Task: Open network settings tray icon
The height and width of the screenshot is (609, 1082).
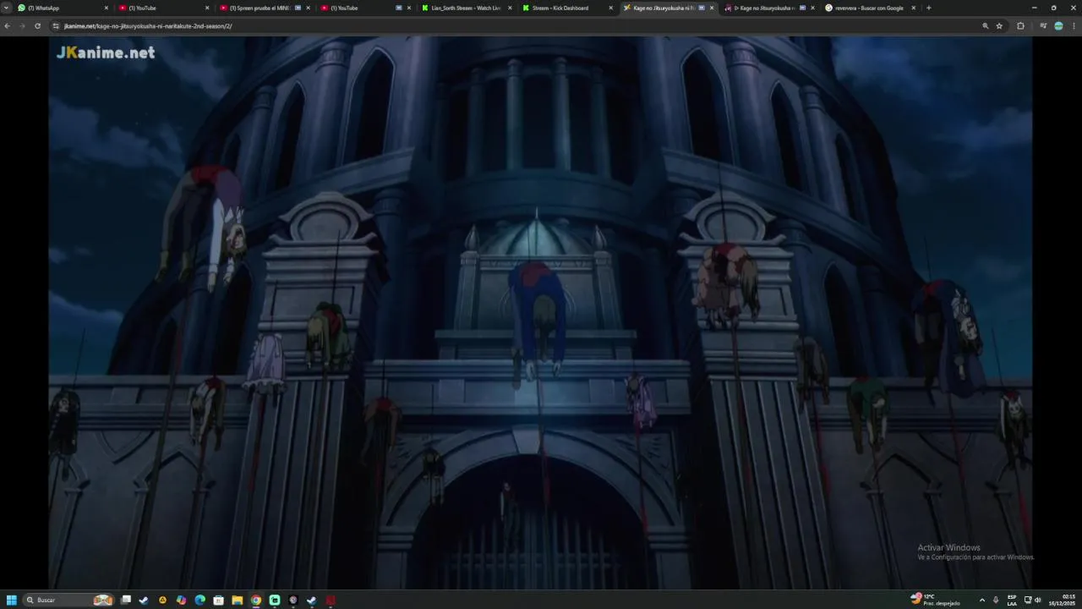Action: click(1028, 600)
